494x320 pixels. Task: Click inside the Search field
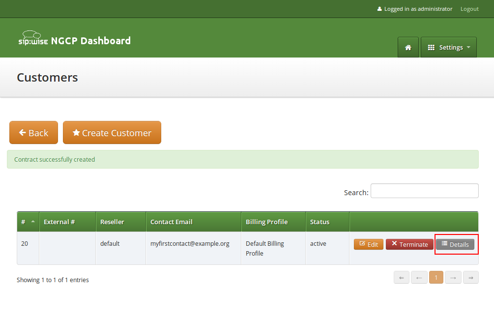coord(424,191)
